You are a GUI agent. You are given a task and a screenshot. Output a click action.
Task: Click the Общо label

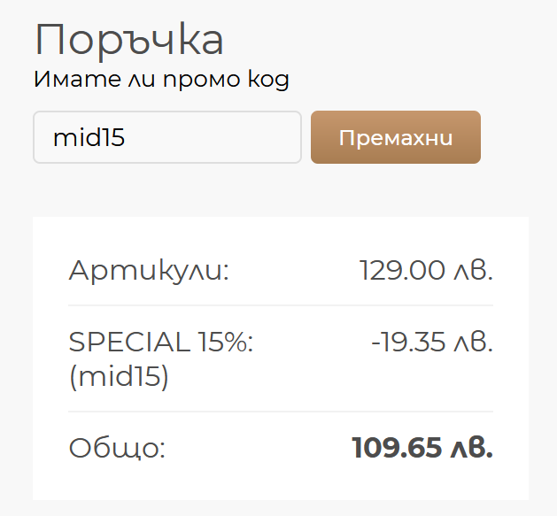pyautogui.click(x=117, y=448)
